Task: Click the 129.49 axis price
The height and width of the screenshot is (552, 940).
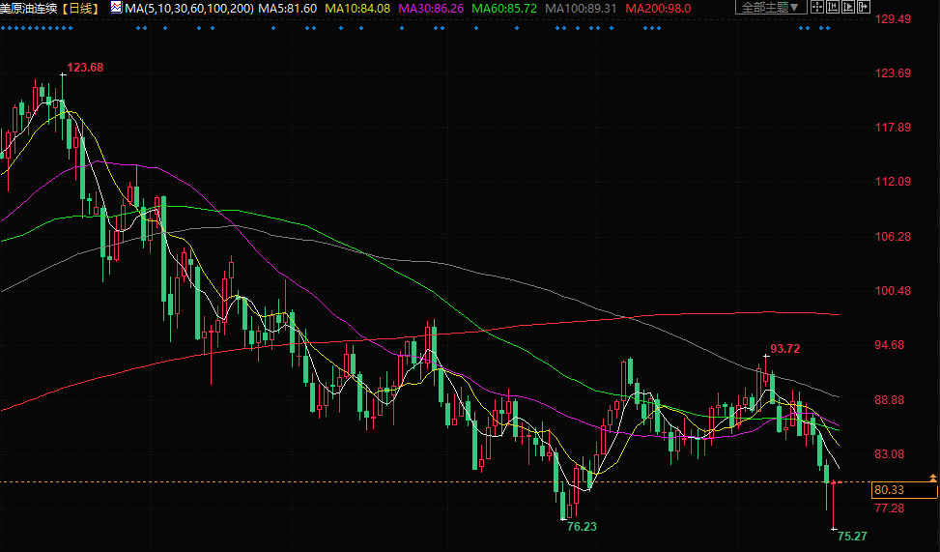Action: pyautogui.click(x=893, y=19)
